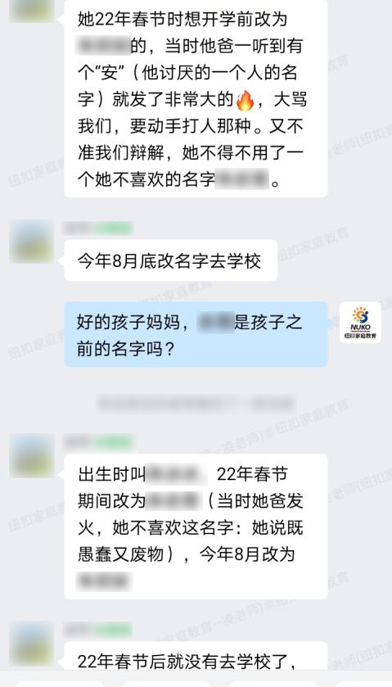Tap the blurred name after 个她不喜欢的名字
The image size is (392, 687).
pos(241,180)
